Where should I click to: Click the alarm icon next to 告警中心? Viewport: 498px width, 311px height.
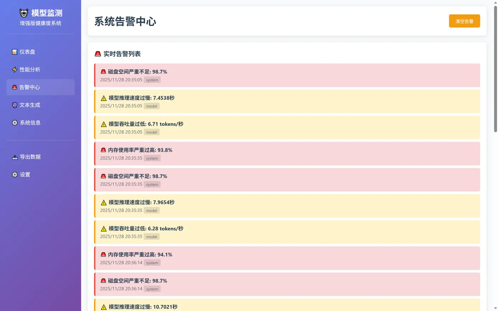[x=15, y=87]
